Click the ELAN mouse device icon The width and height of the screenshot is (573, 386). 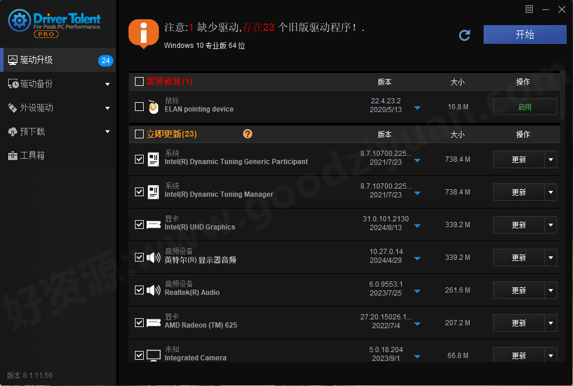pos(154,106)
